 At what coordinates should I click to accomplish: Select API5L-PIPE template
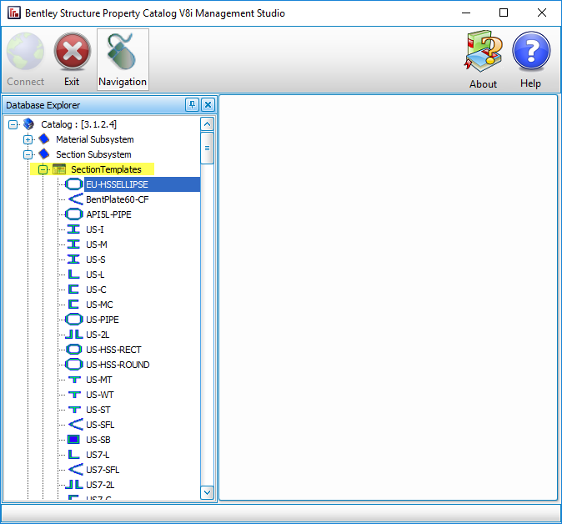point(108,214)
